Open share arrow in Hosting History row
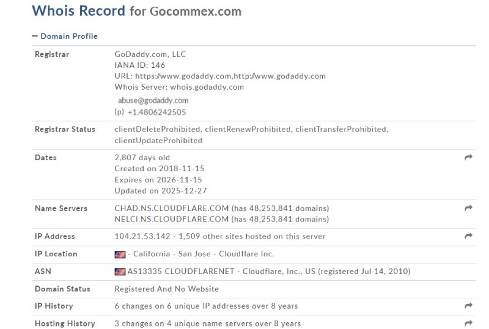The height and width of the screenshot is (329, 489). [468, 323]
